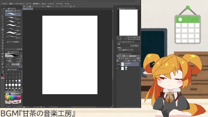Image resolution: width=208 pixels, height=117 pixels.
Task: Open the フィルター menu
Action: tap(51, 4)
